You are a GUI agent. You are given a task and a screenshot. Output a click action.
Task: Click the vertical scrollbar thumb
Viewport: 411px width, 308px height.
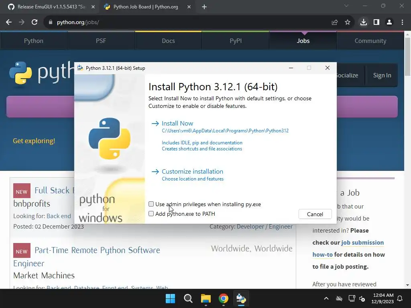407,57
